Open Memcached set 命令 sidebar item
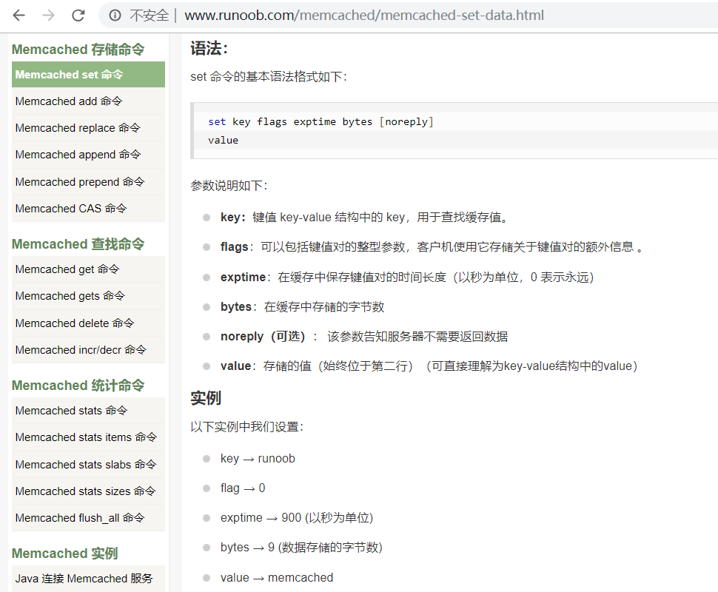This screenshot has width=718, height=592. (x=88, y=74)
